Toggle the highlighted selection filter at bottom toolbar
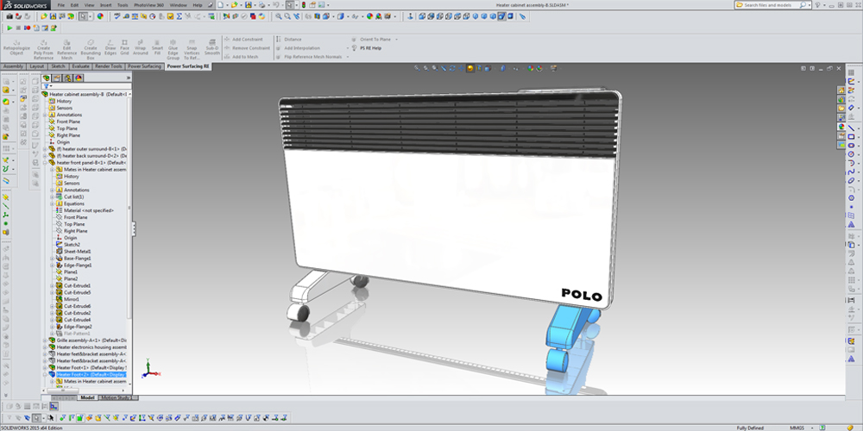The image size is (863, 431). tap(80, 418)
